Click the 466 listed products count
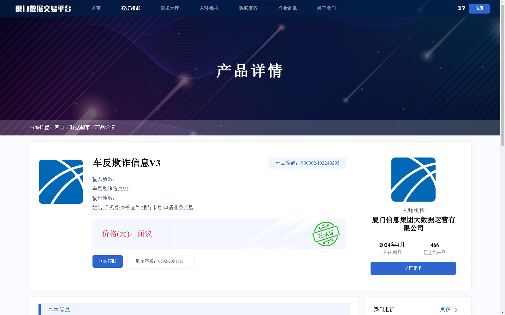 (435, 245)
